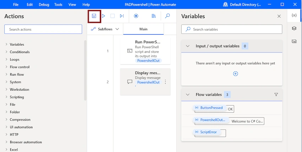
Task: Expand the Excel action group
Action: click(6, 149)
